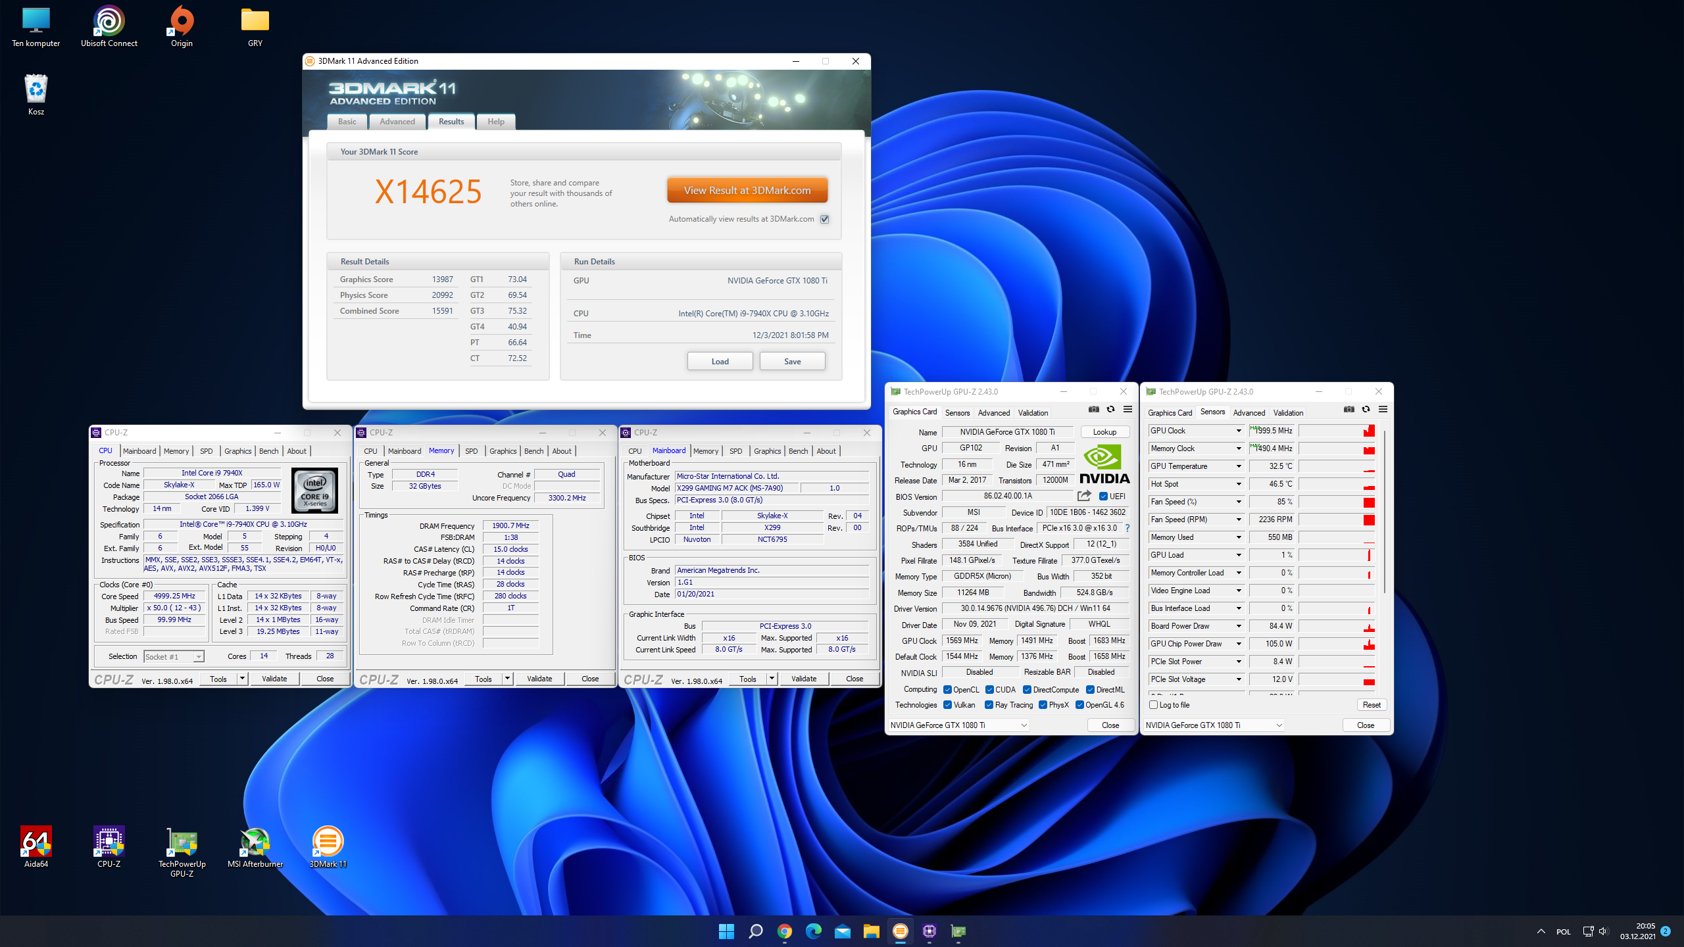1684x947 pixels.
Task: Open Validation tab in GPU-Z Graphics Card window
Action: tap(1033, 413)
